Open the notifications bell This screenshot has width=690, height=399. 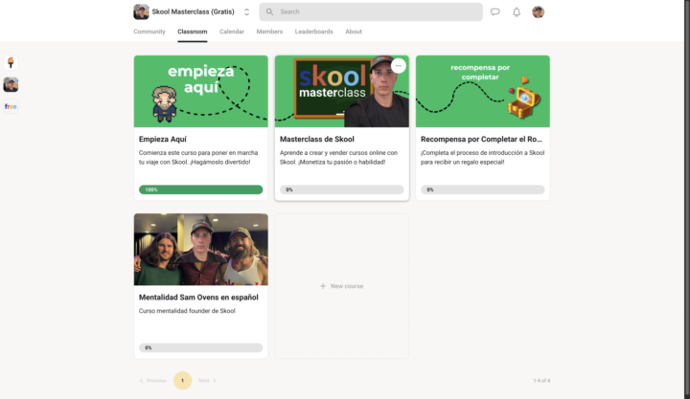tap(517, 11)
